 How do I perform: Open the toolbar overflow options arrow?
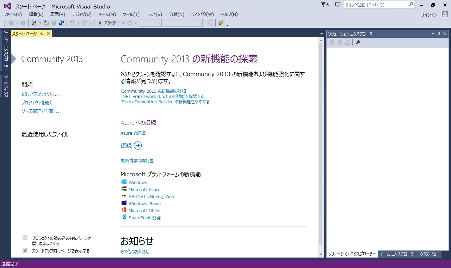pos(227,24)
